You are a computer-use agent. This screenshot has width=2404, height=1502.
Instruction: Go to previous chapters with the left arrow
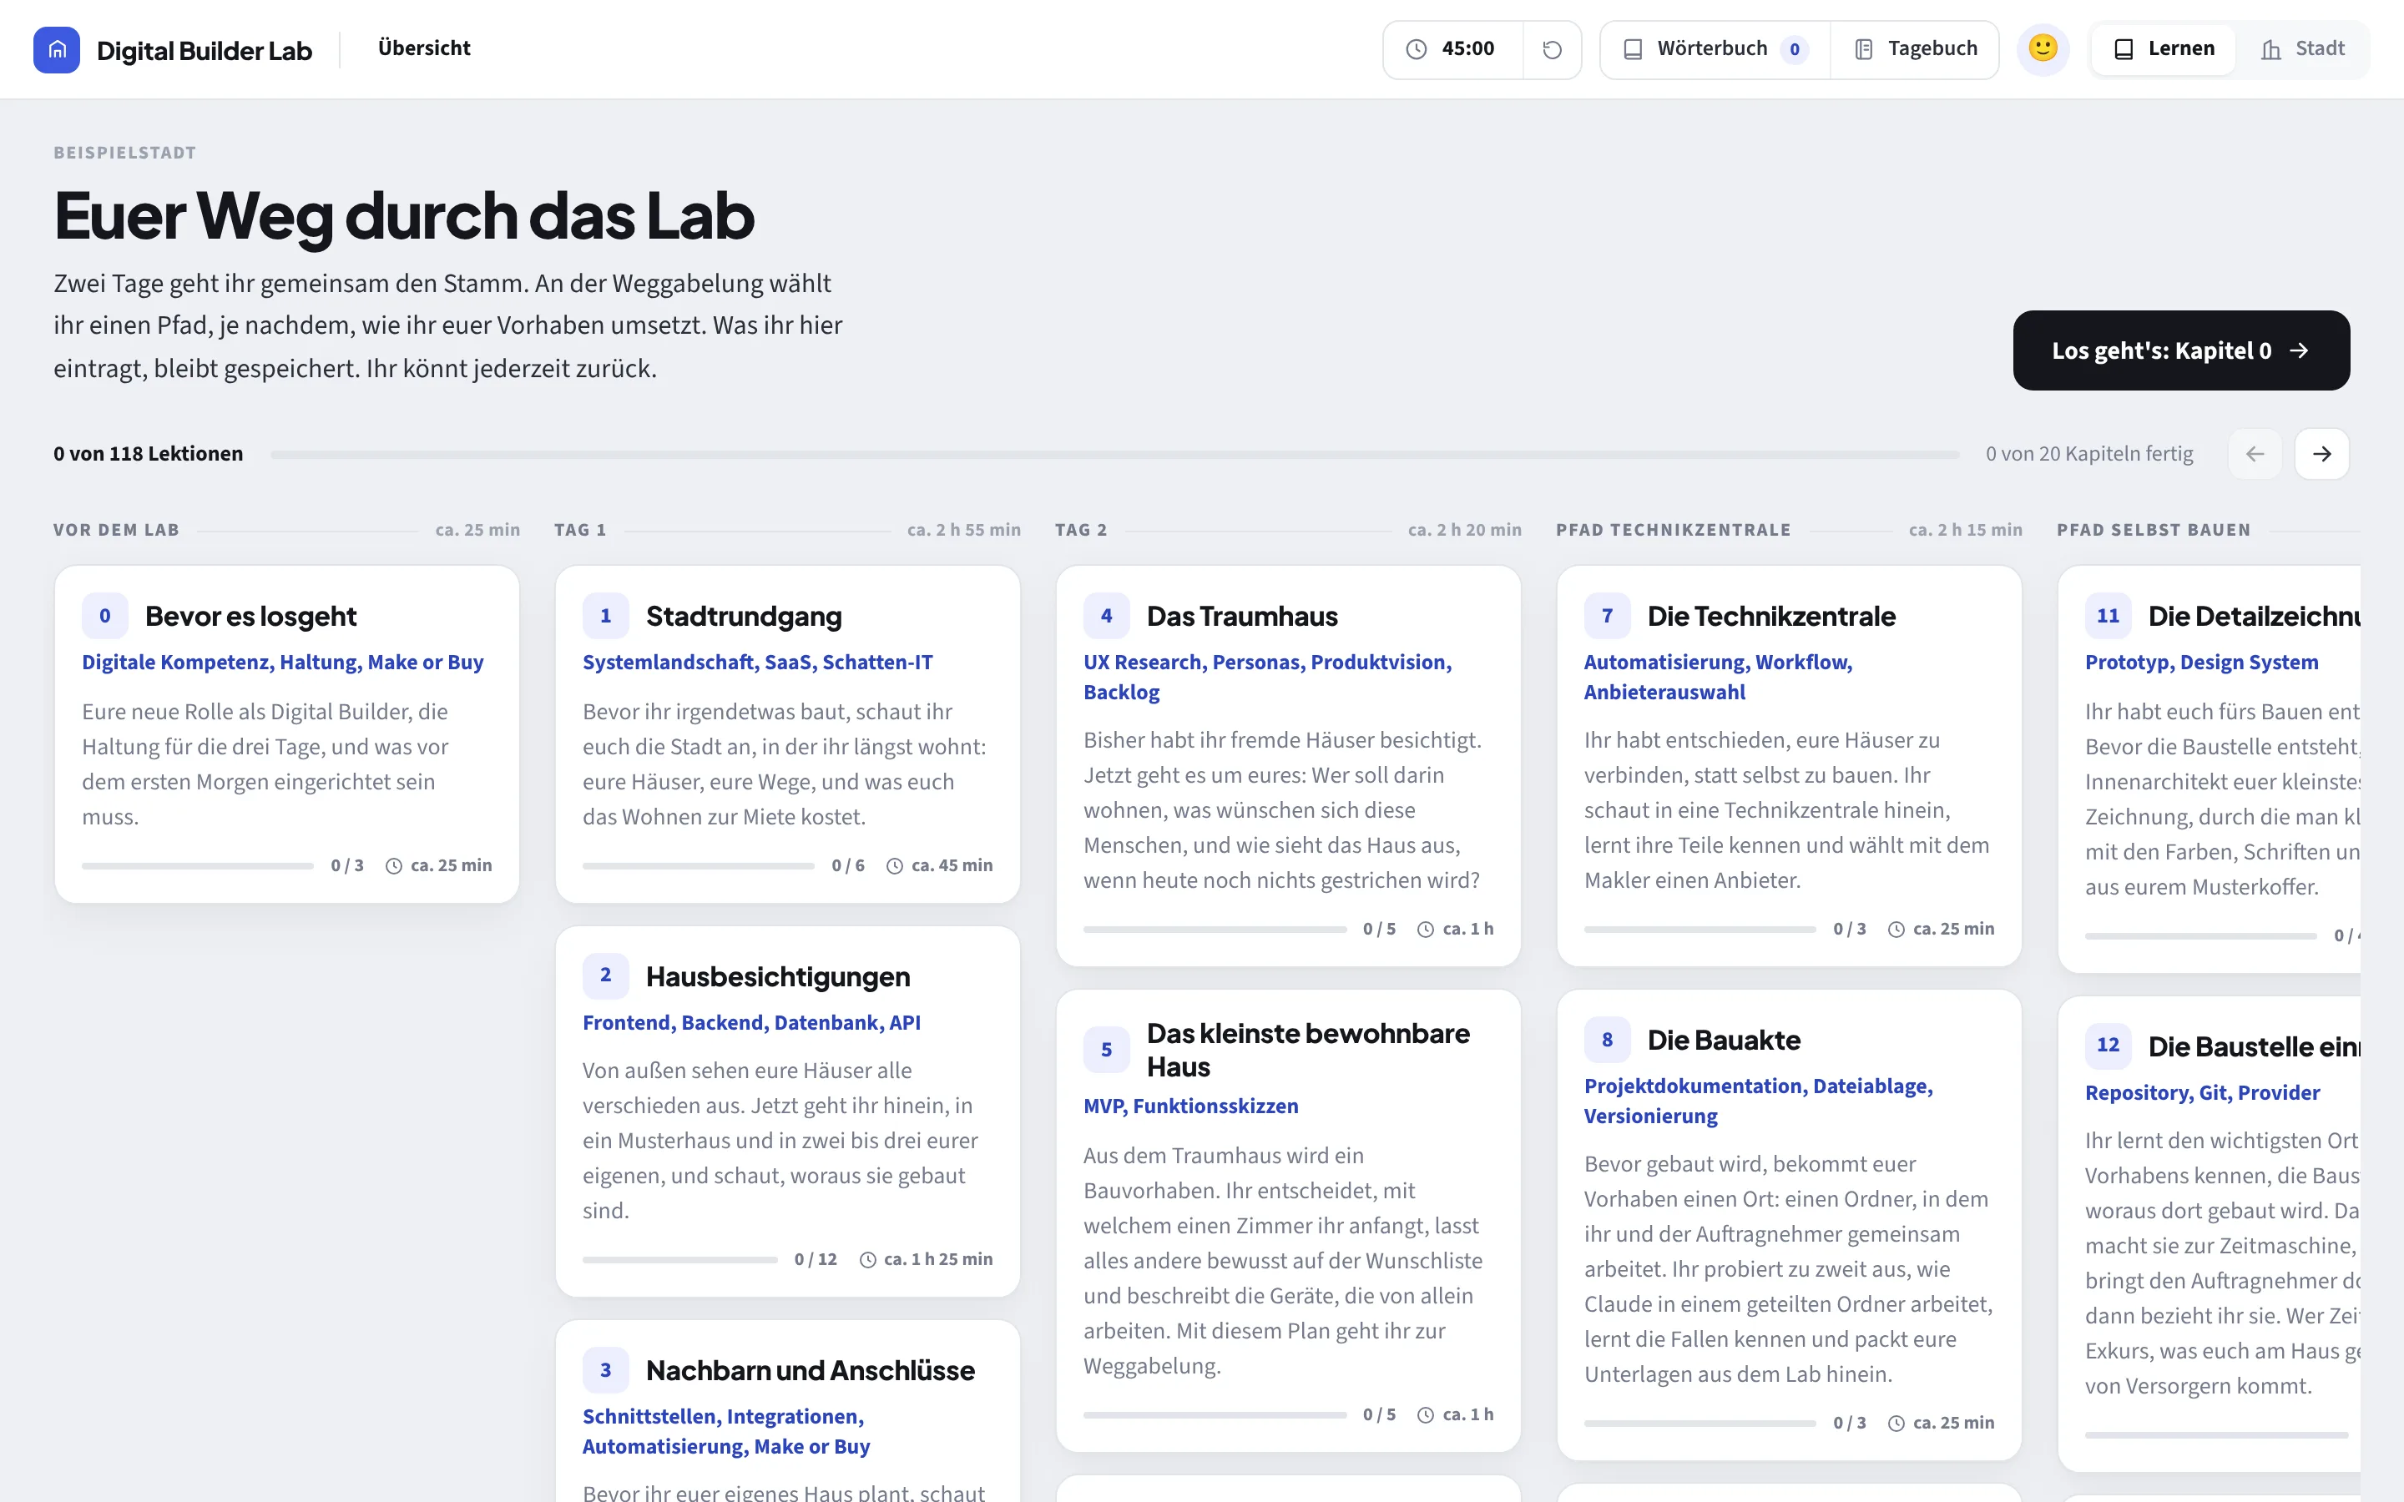[x=2255, y=454]
